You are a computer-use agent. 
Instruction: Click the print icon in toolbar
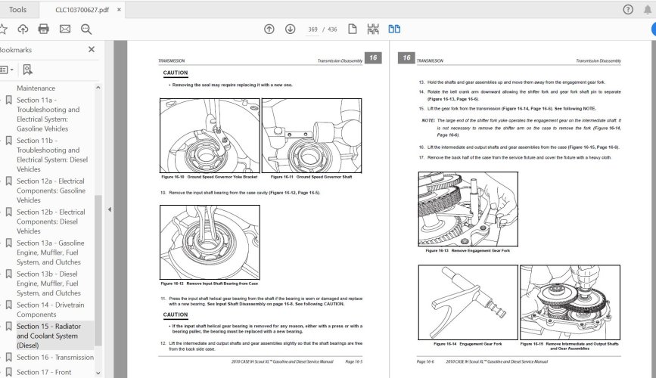coord(43,29)
